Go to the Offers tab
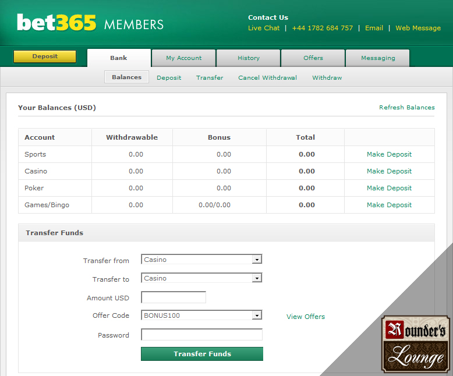Screen dimensions: 453x376 pos(313,58)
